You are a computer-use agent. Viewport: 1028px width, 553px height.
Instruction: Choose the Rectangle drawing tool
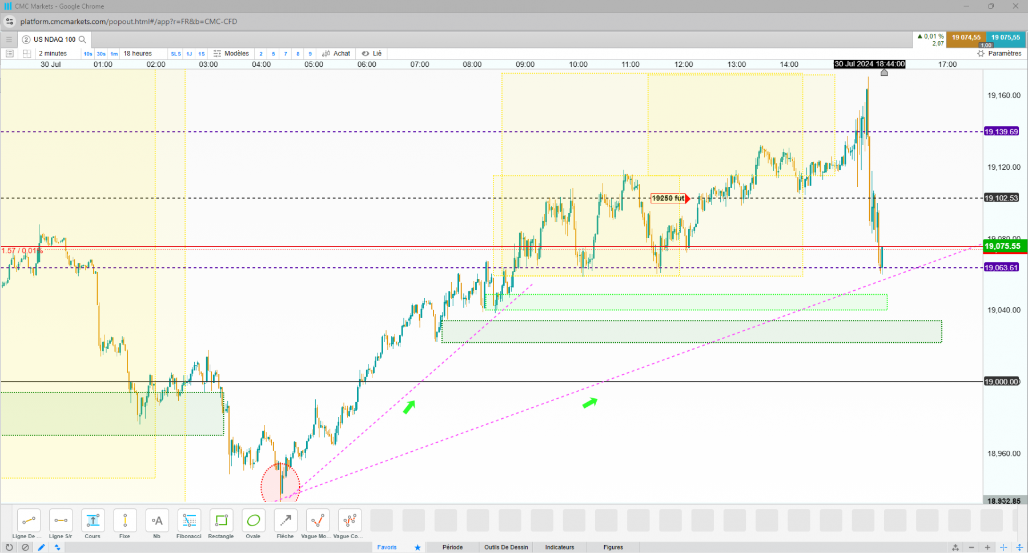pyautogui.click(x=221, y=520)
